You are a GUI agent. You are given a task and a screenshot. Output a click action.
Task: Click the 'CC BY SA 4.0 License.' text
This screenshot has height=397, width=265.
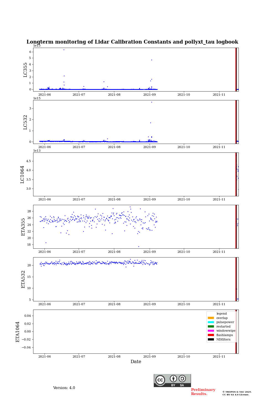tap(236, 395)
